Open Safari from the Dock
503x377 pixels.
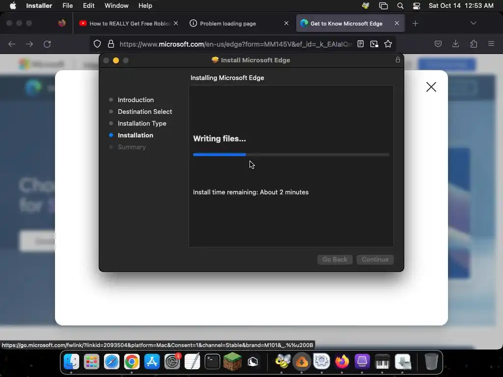click(x=112, y=362)
